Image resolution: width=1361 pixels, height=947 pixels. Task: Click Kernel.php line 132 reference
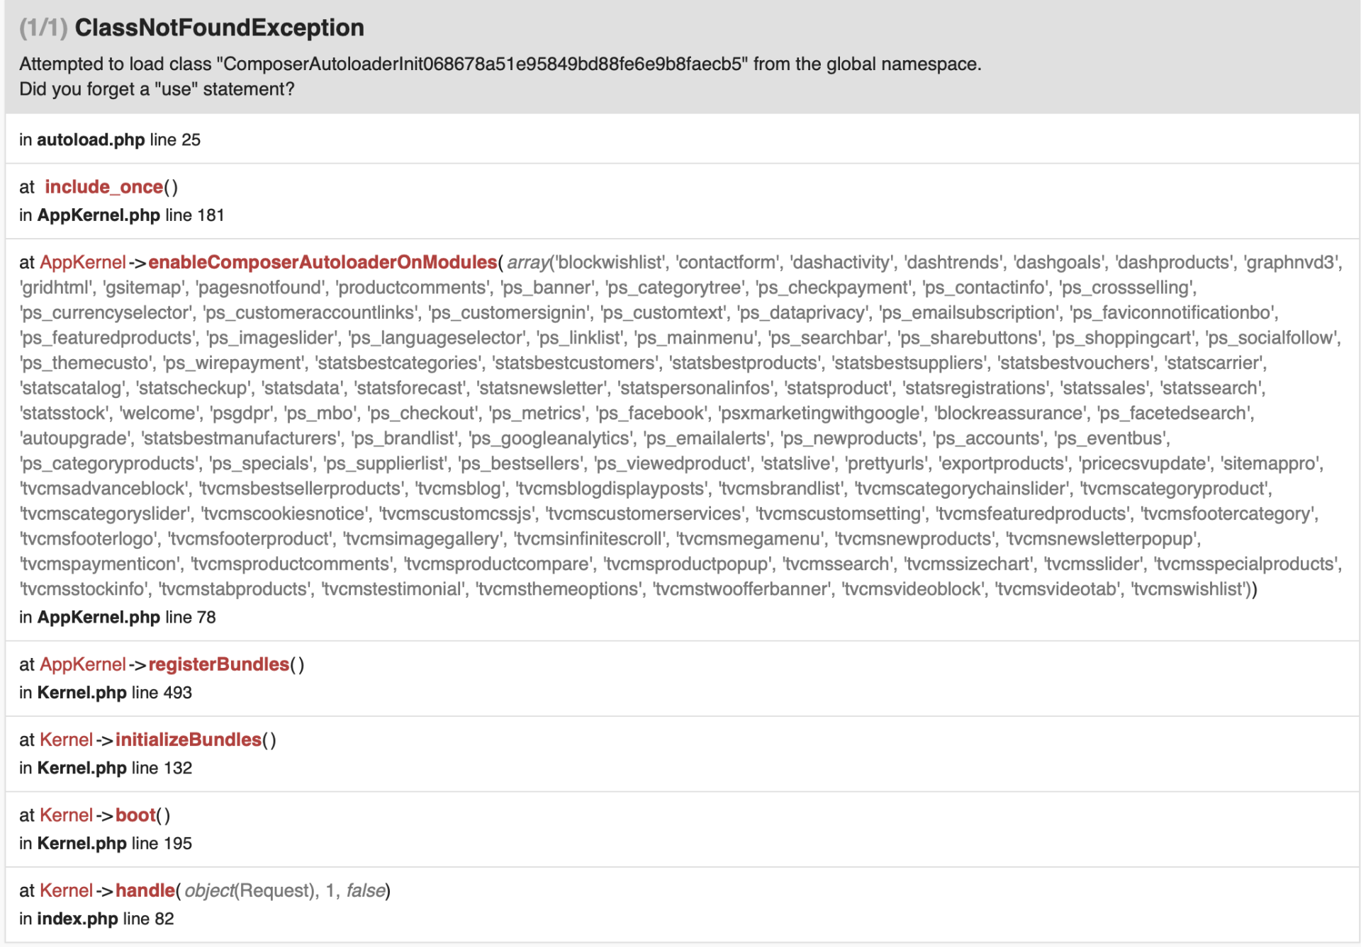coord(106,768)
